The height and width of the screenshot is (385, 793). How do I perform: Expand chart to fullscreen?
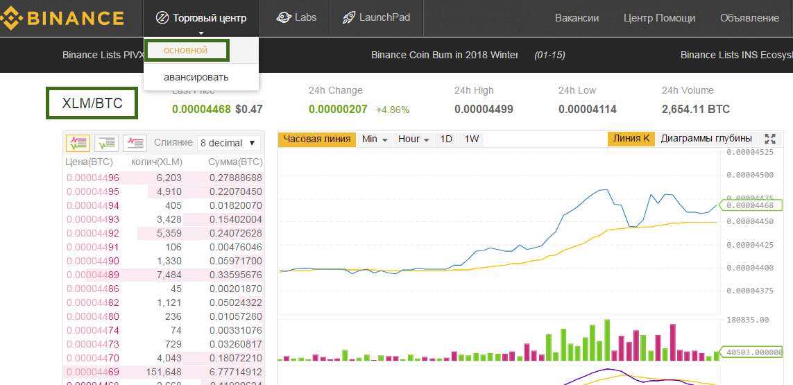pos(769,139)
